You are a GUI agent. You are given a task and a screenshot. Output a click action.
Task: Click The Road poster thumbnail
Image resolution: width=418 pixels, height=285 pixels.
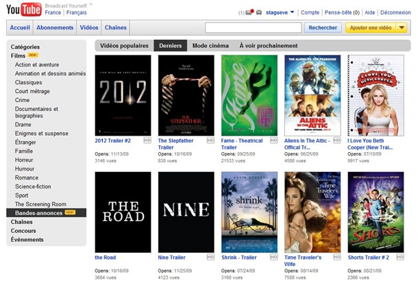[x=123, y=212]
